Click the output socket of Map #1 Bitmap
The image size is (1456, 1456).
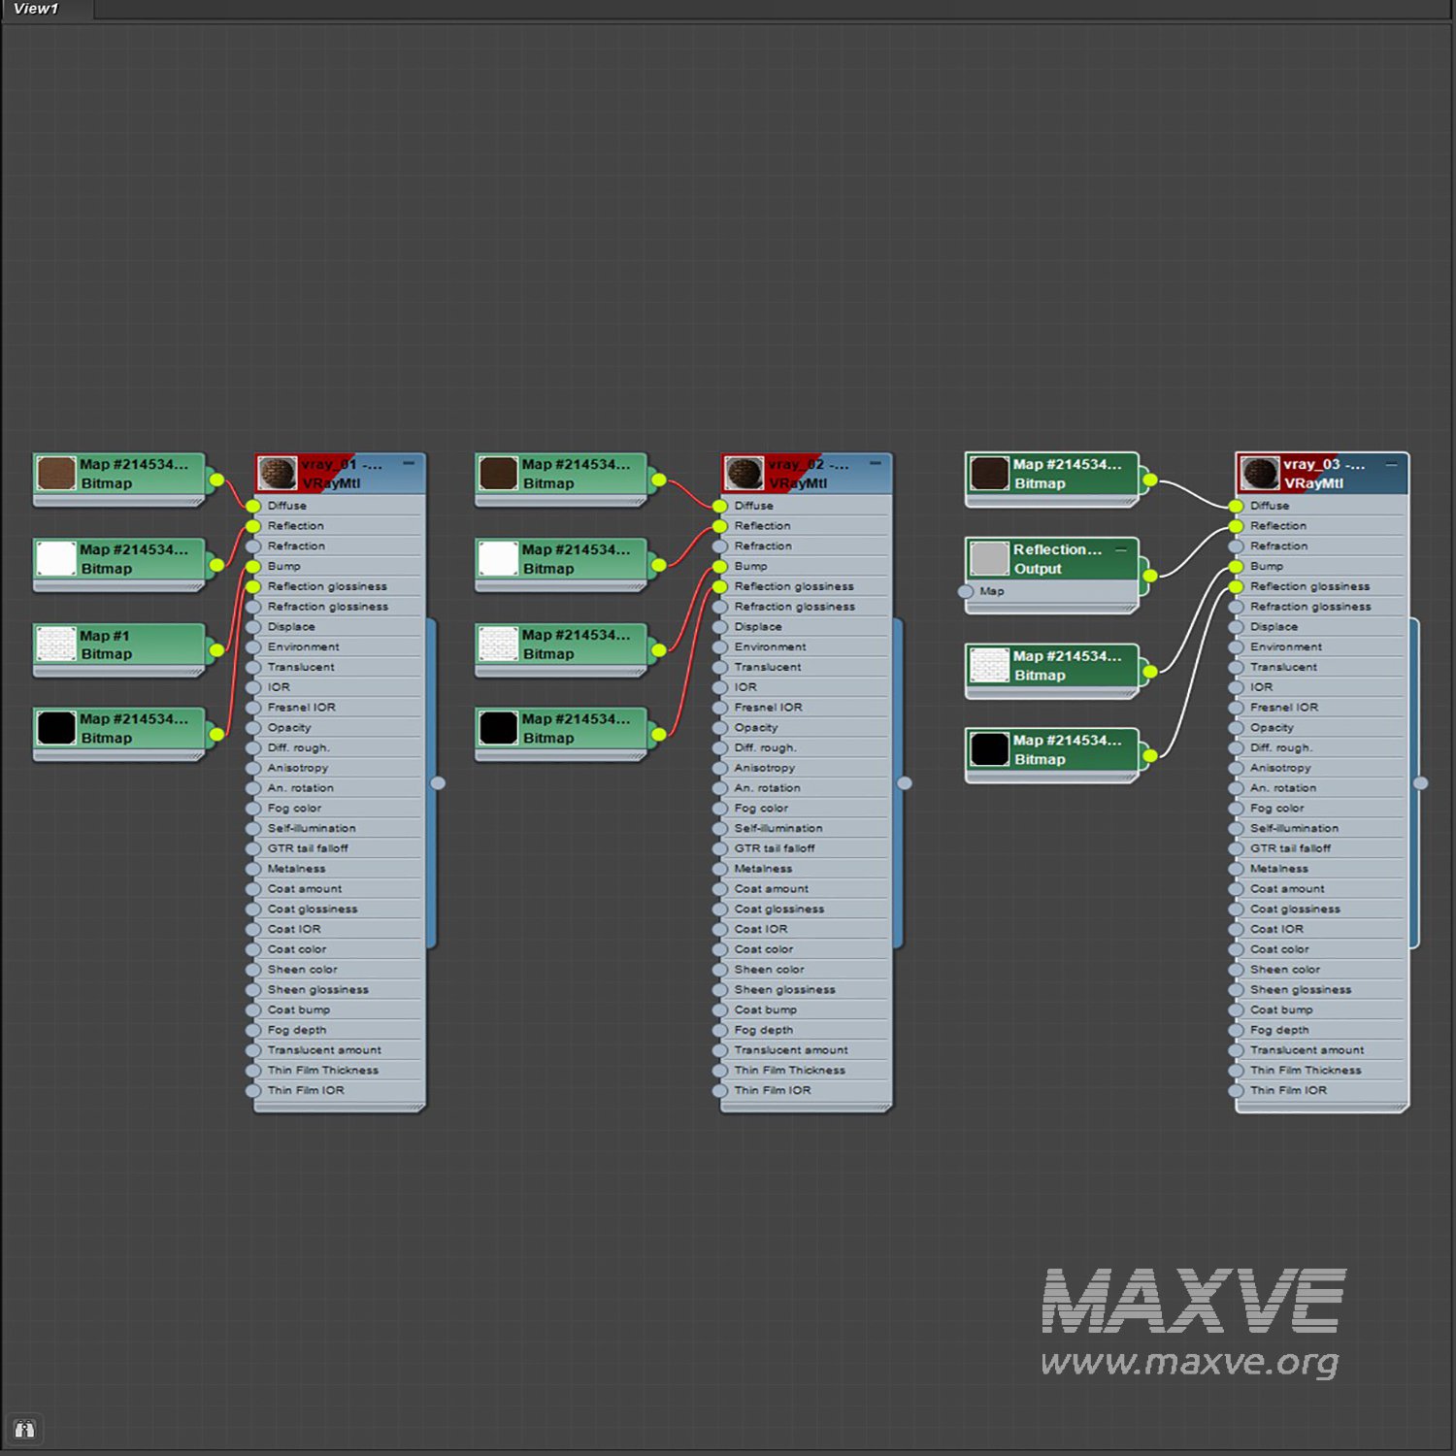(x=216, y=650)
